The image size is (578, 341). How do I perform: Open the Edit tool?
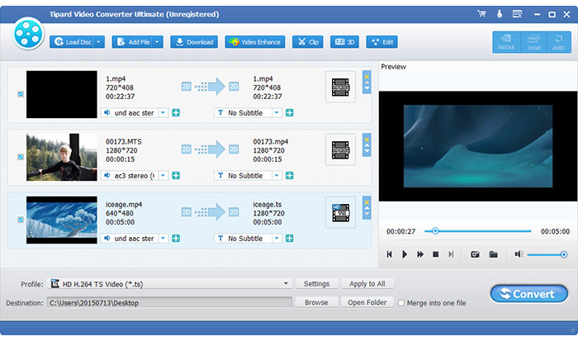tap(381, 42)
